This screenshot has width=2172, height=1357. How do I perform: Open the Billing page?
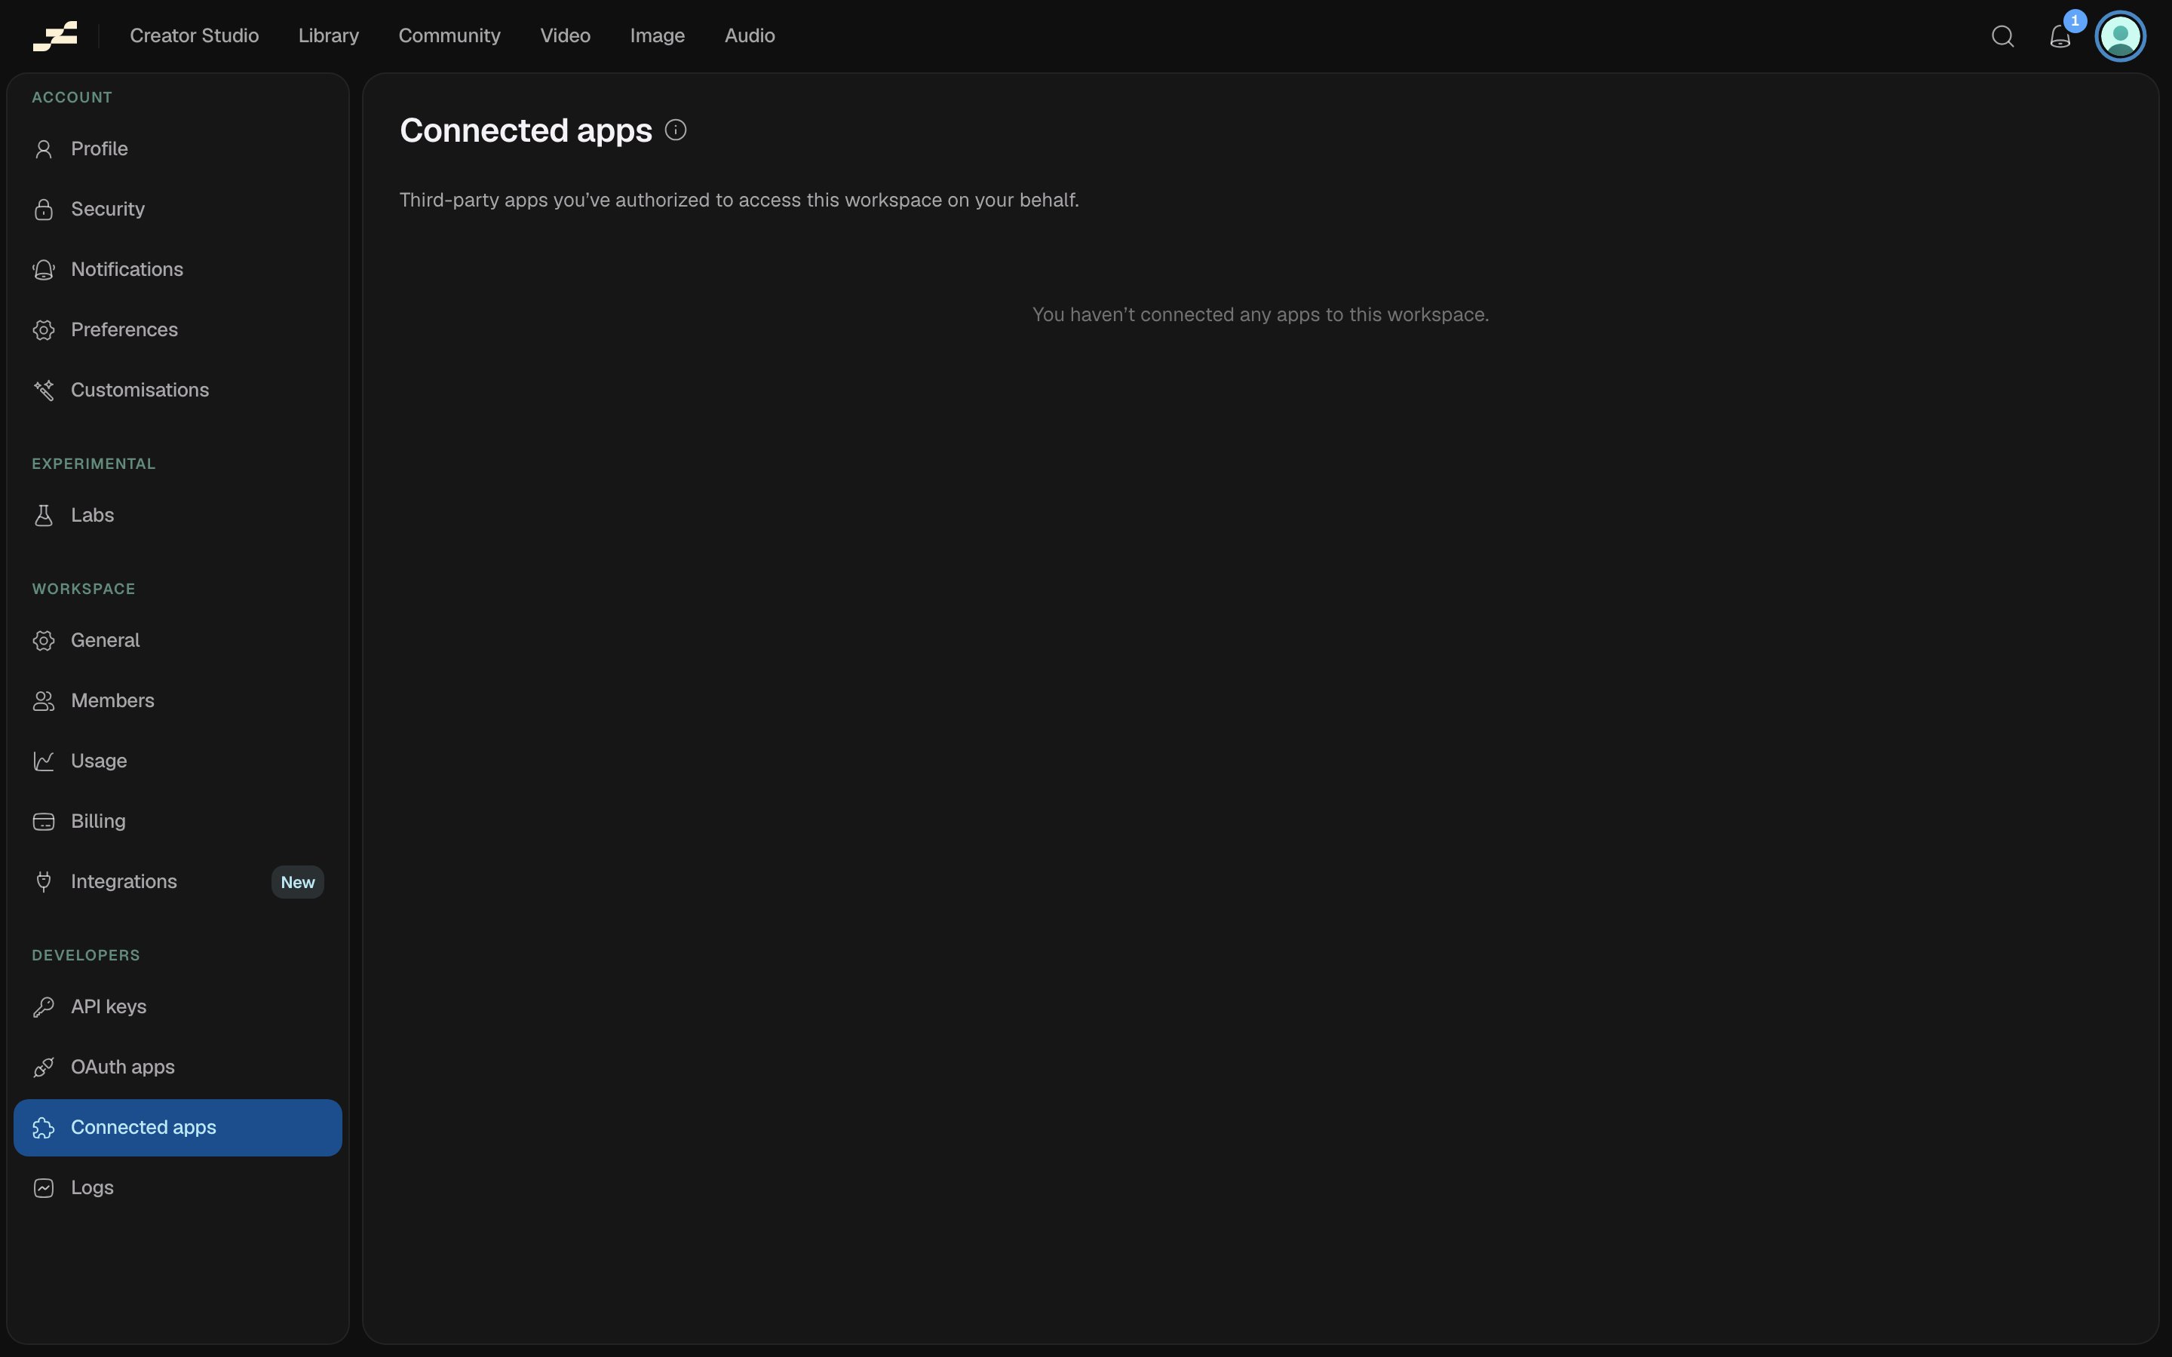pyautogui.click(x=178, y=821)
